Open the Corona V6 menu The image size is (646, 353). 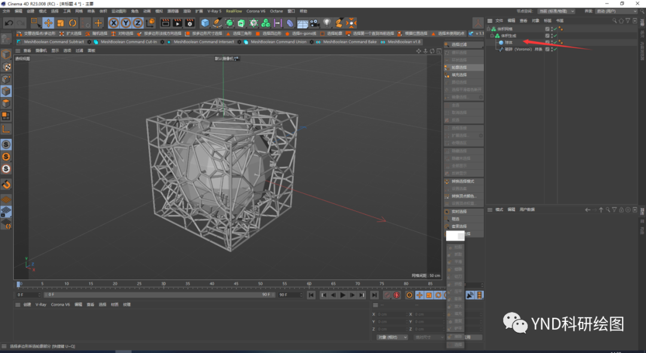pos(256,11)
